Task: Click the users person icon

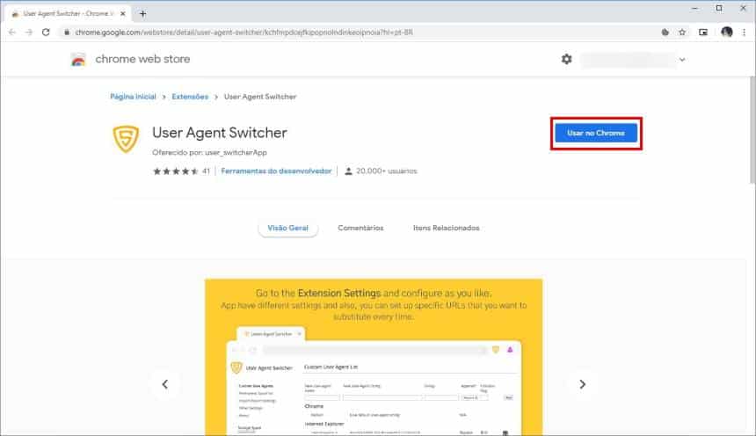Action: (x=348, y=171)
